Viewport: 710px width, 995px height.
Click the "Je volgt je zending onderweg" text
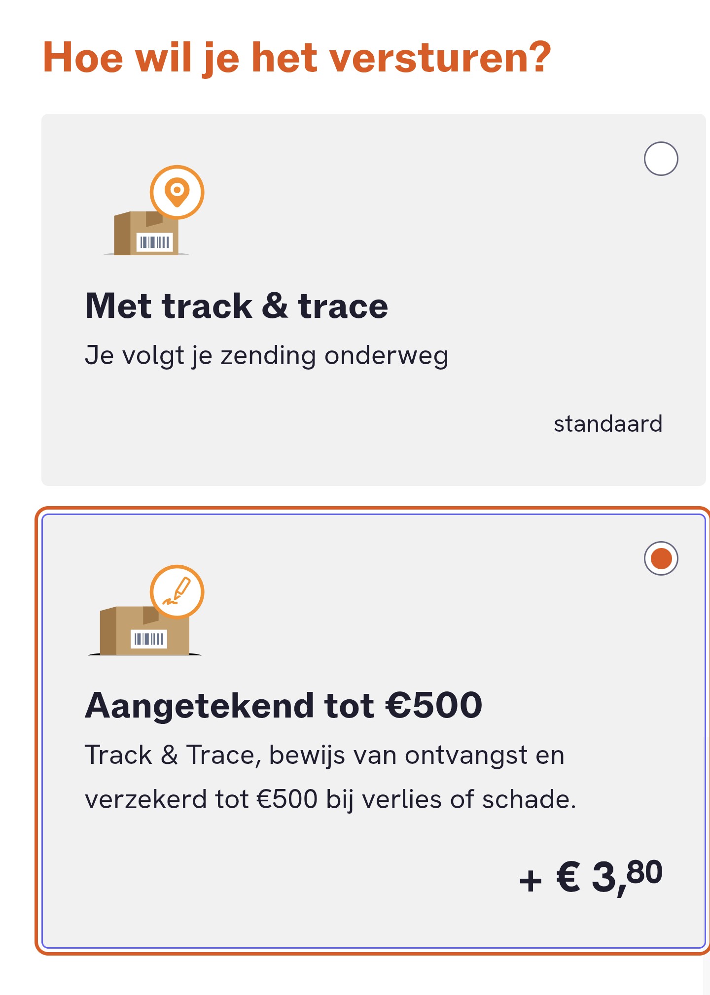(x=266, y=356)
